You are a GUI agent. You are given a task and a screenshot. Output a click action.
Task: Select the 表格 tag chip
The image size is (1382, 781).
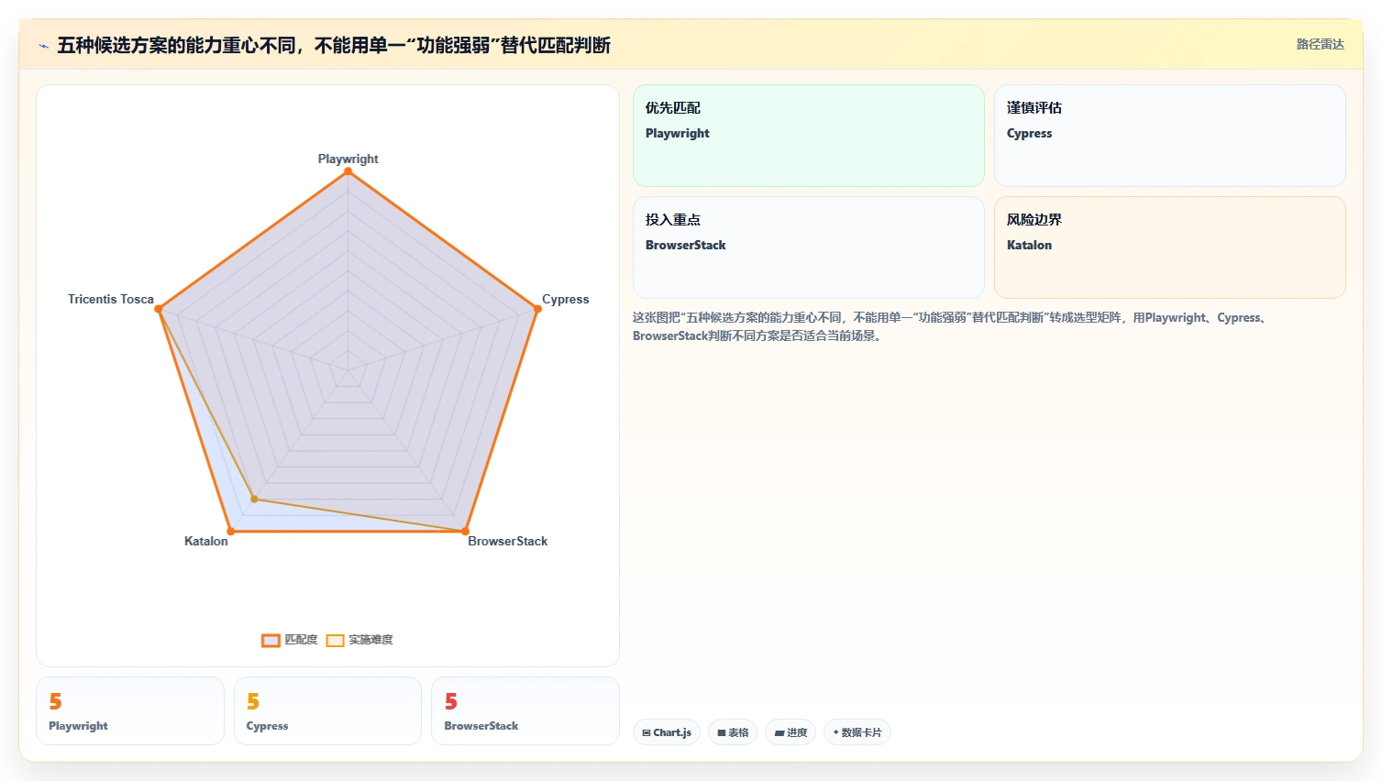pyautogui.click(x=733, y=732)
